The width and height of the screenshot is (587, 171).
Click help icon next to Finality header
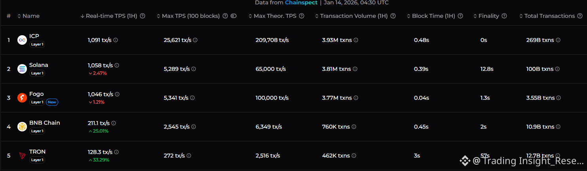[x=504, y=16]
